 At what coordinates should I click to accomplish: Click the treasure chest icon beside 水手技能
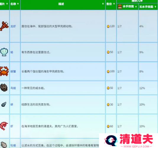(120, 7)
